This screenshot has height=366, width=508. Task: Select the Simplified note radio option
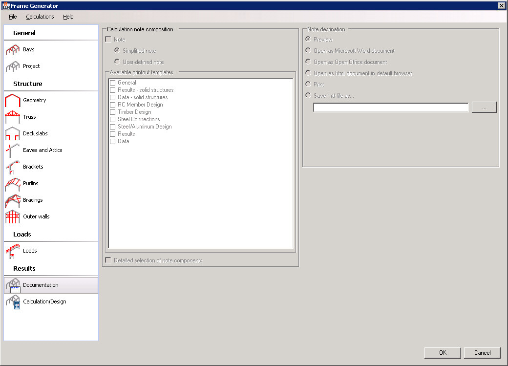pyautogui.click(x=117, y=51)
